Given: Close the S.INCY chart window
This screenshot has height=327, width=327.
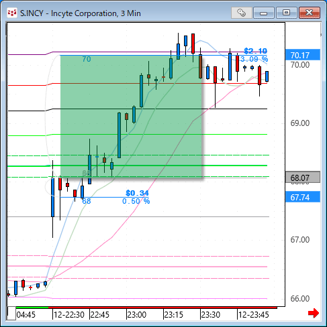Looking at the screenshot, I should (310, 13).
